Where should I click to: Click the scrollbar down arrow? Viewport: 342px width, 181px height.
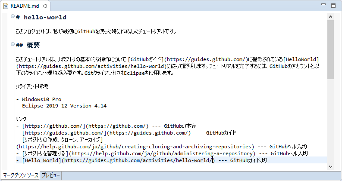pyautogui.click(x=330, y=167)
